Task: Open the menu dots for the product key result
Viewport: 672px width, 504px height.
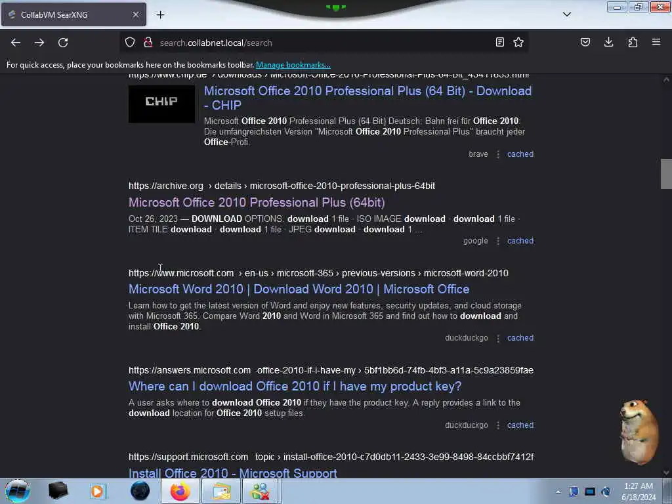Action: pyautogui.click(x=498, y=425)
